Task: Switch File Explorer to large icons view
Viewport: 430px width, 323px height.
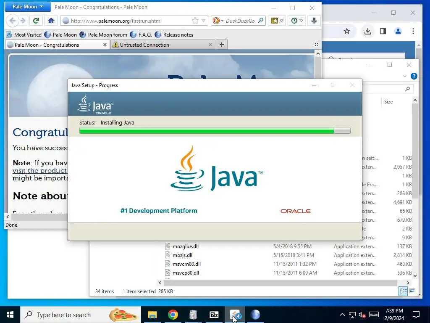Action: point(412,291)
